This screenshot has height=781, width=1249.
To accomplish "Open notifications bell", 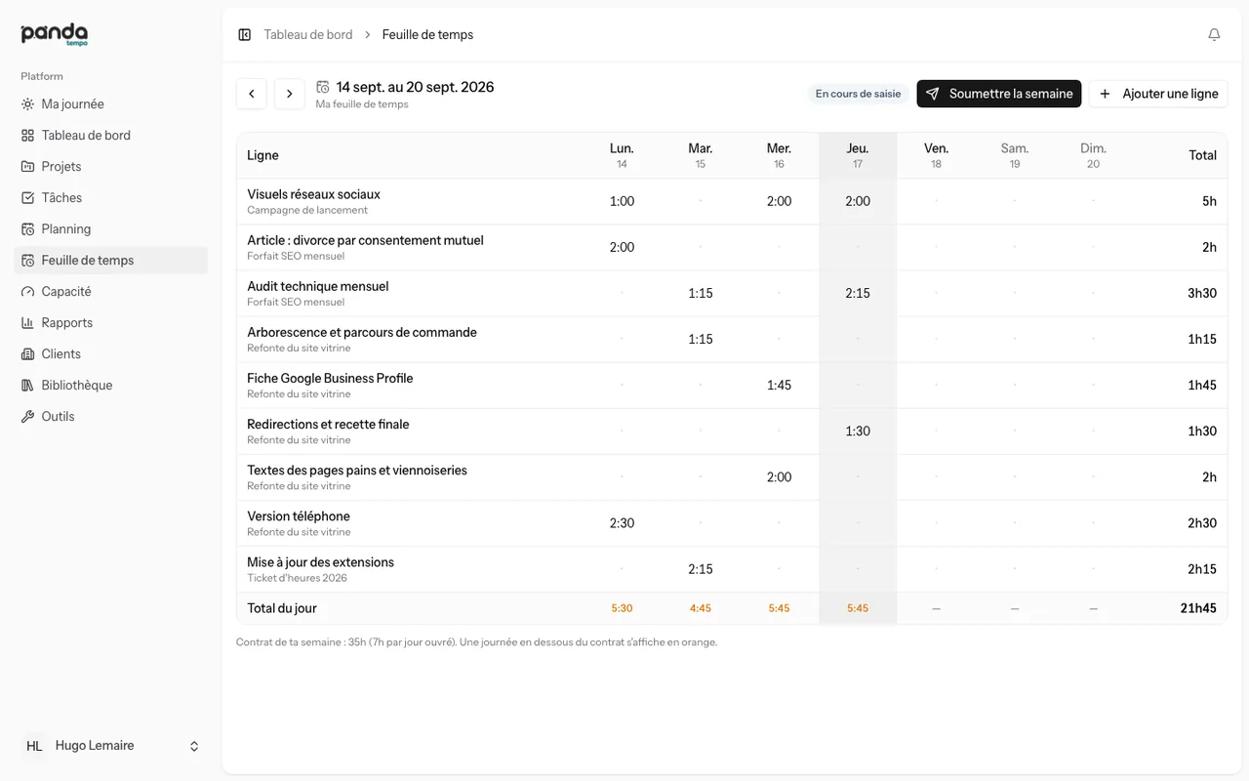I will click(1214, 35).
